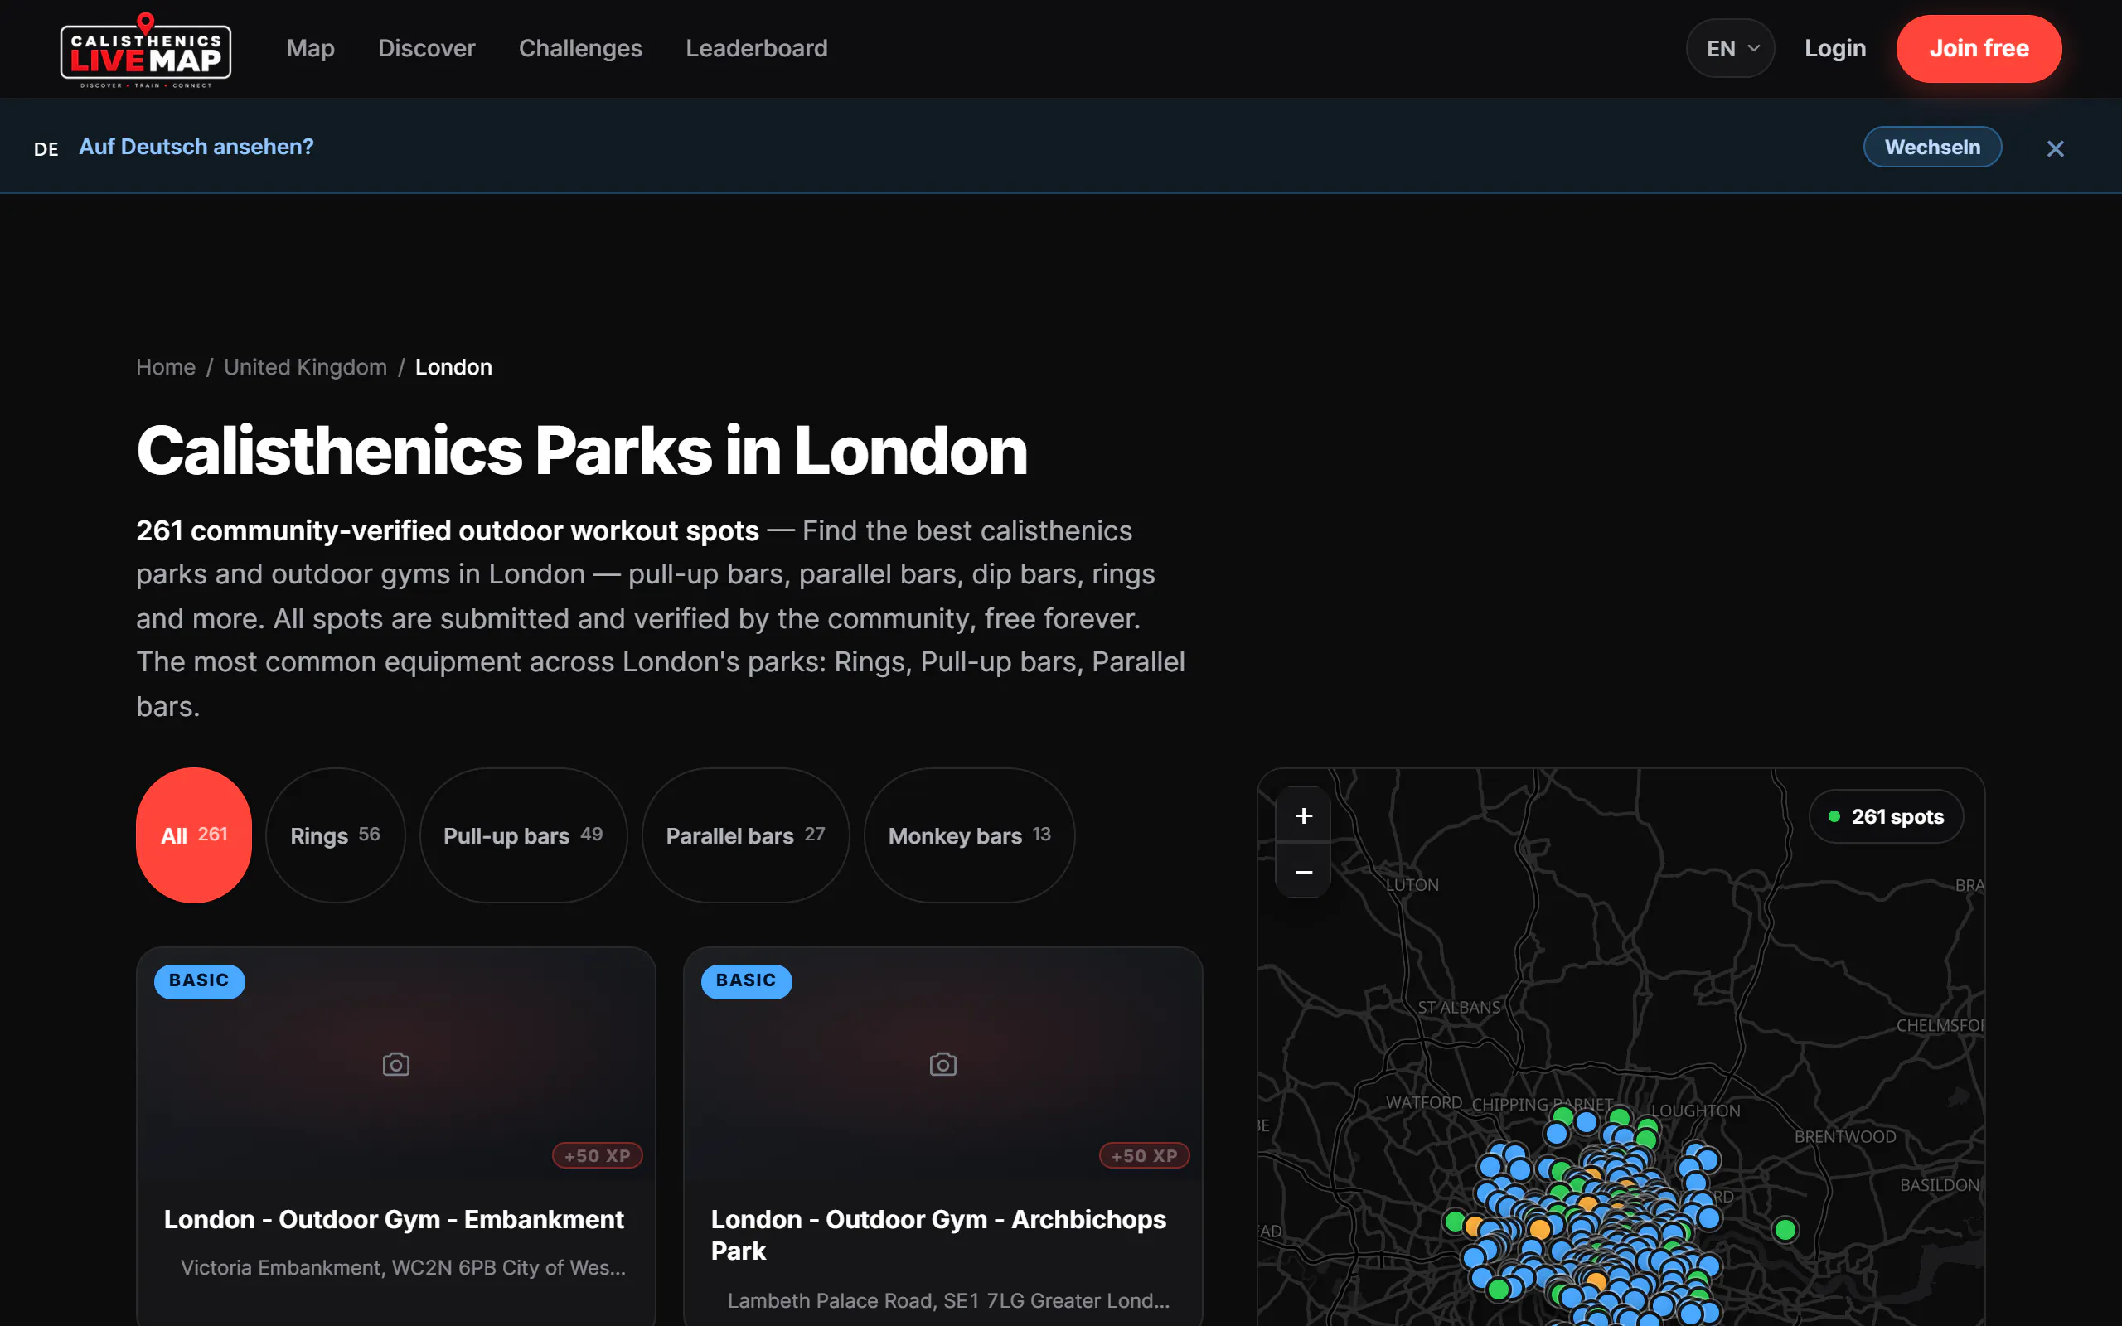This screenshot has width=2122, height=1326.
Task: Click the Login link
Action: [1834, 48]
